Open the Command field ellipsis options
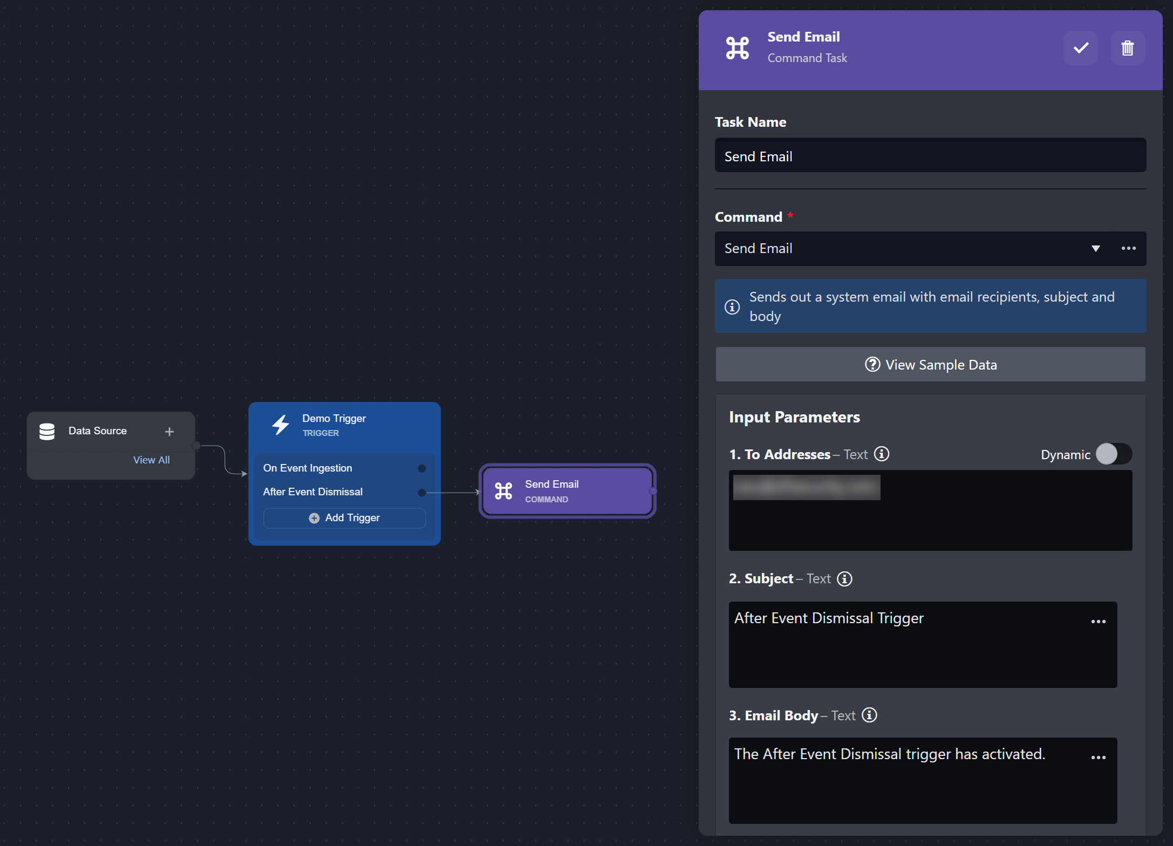This screenshot has width=1173, height=846. pyautogui.click(x=1128, y=249)
